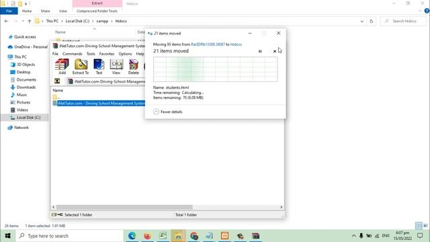430x242 pixels.
Task: Click the WinRAR horizontal scrollbar thumb
Action: (124, 207)
